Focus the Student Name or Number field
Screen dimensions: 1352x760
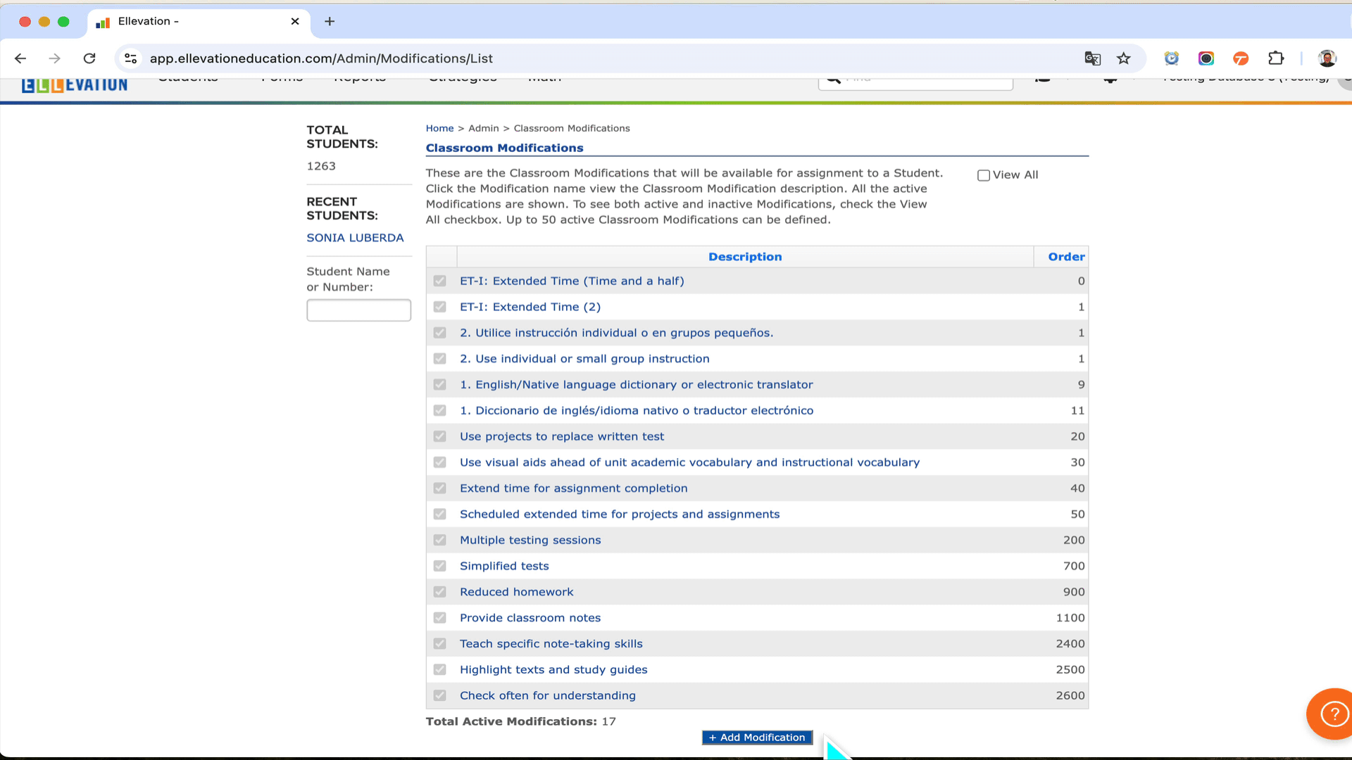pos(358,310)
